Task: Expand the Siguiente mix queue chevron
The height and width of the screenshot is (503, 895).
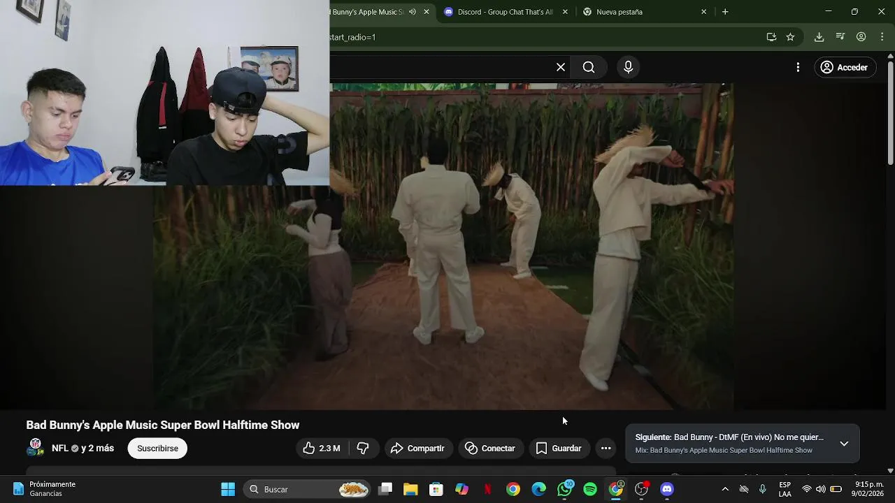Action: click(x=844, y=444)
